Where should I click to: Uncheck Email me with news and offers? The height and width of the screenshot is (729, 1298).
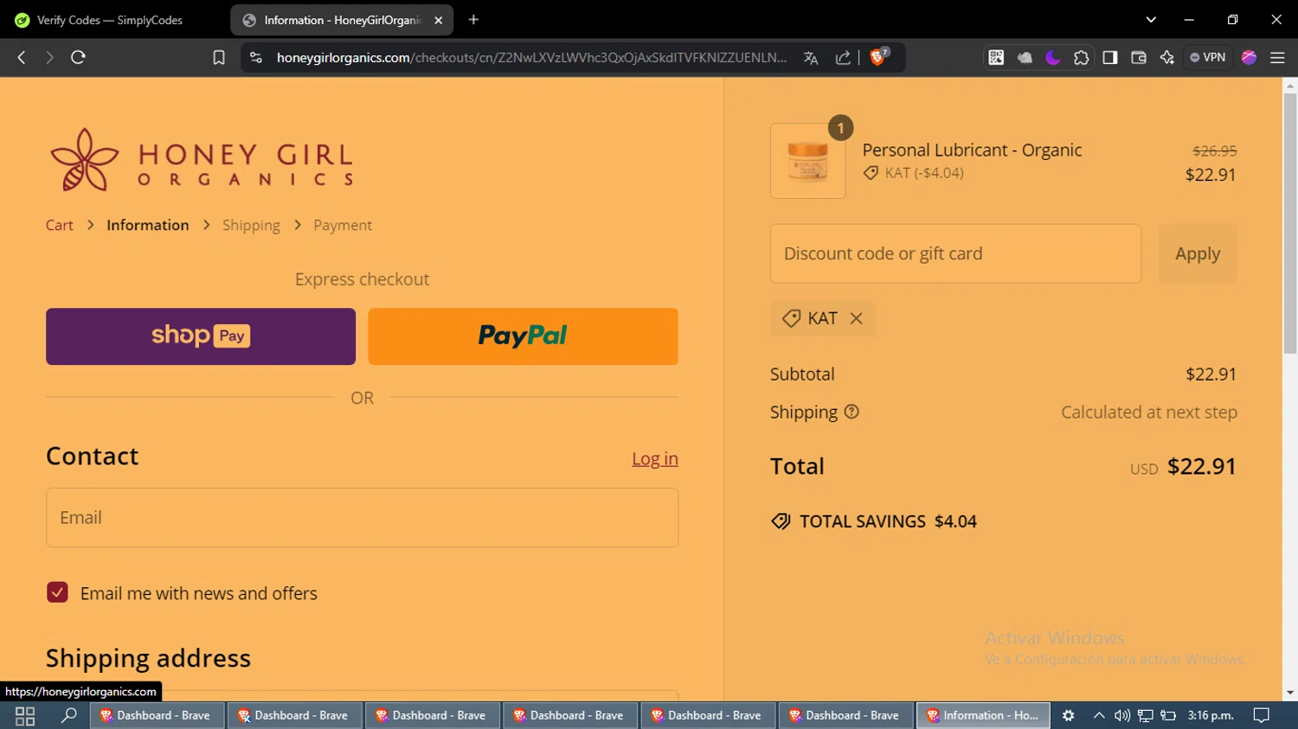(x=57, y=592)
